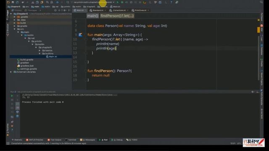
Task: Click findPerson()?.let{...} breadcrumb
Action: [x=117, y=16]
